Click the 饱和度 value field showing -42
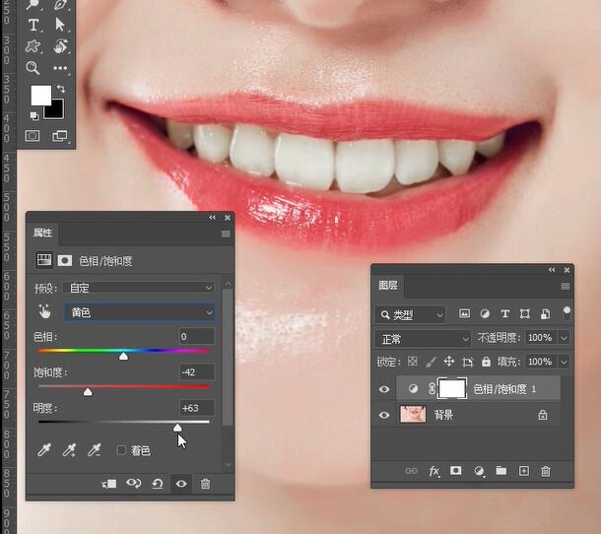Image resolution: width=601 pixels, height=534 pixels. (x=196, y=371)
